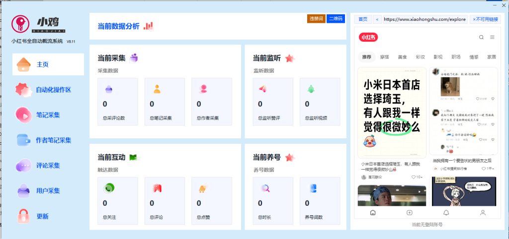
Task: Click the 小红书 red logo
Action: click(368, 37)
